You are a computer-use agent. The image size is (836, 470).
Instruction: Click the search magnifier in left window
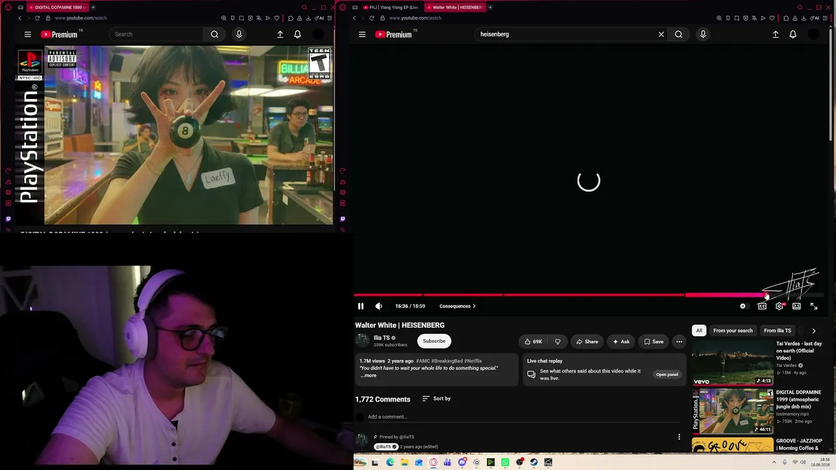tap(214, 35)
